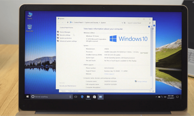Click the Windows Start button

[x=27, y=97]
